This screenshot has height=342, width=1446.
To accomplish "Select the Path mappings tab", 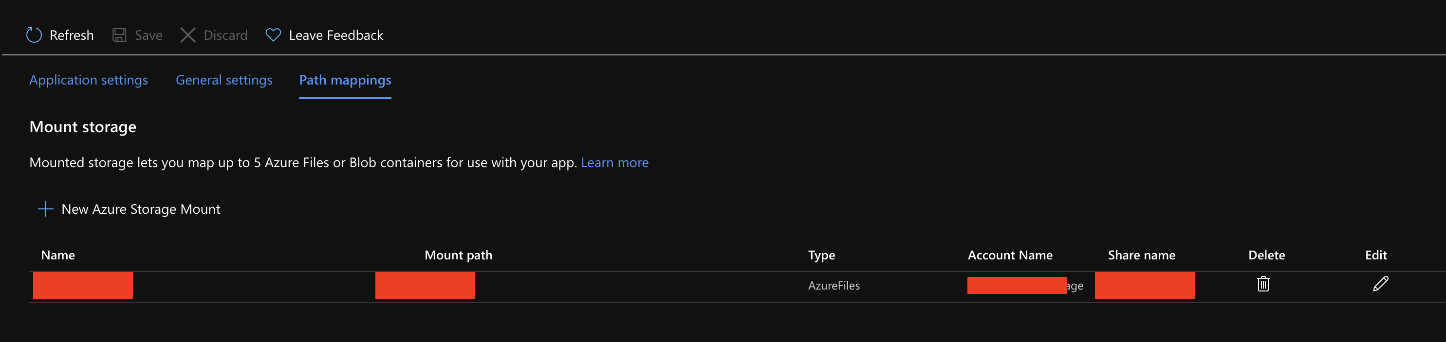I will 345,80.
